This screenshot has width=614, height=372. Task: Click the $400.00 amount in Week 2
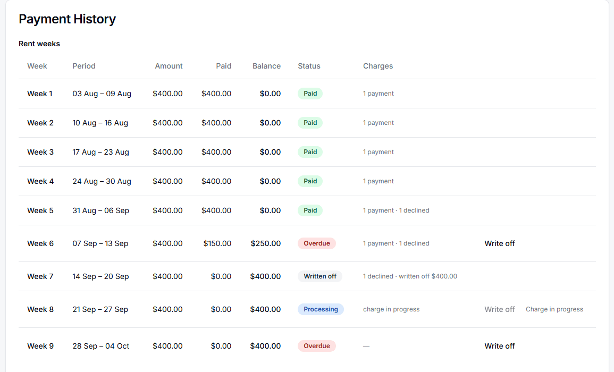(x=167, y=123)
